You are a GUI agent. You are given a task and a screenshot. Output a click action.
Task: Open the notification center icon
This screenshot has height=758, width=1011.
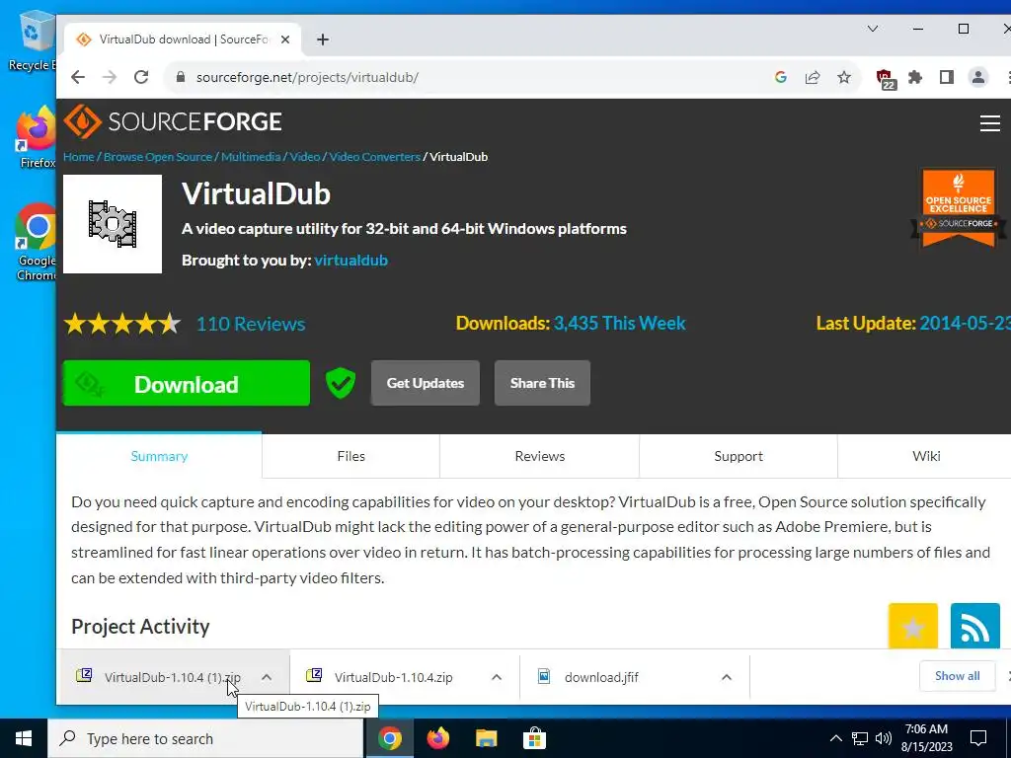click(978, 738)
